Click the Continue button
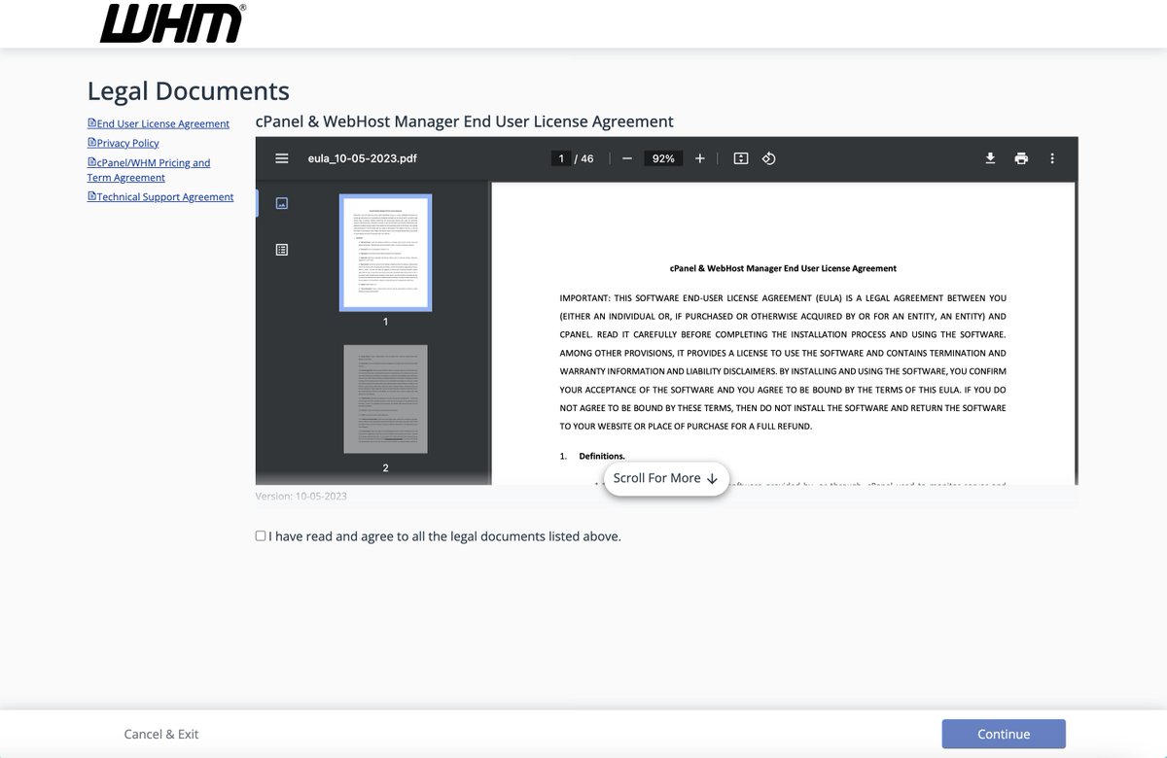The width and height of the screenshot is (1167, 758). coord(1004,734)
